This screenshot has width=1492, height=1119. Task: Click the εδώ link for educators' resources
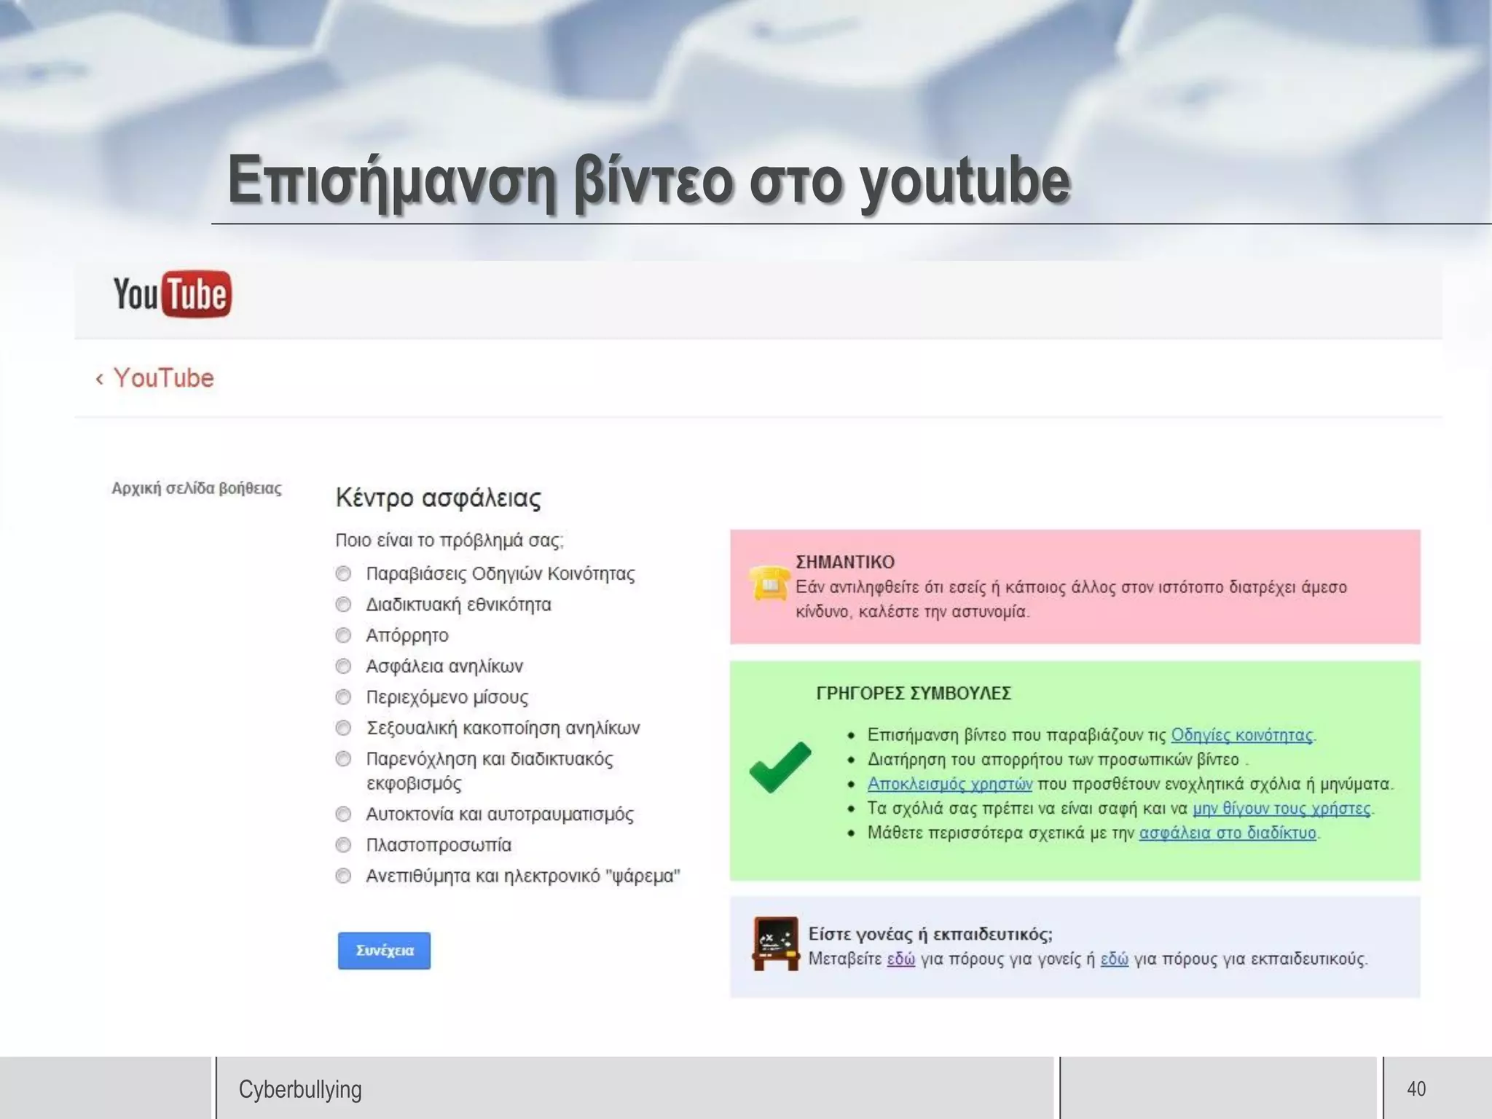click(x=1114, y=959)
